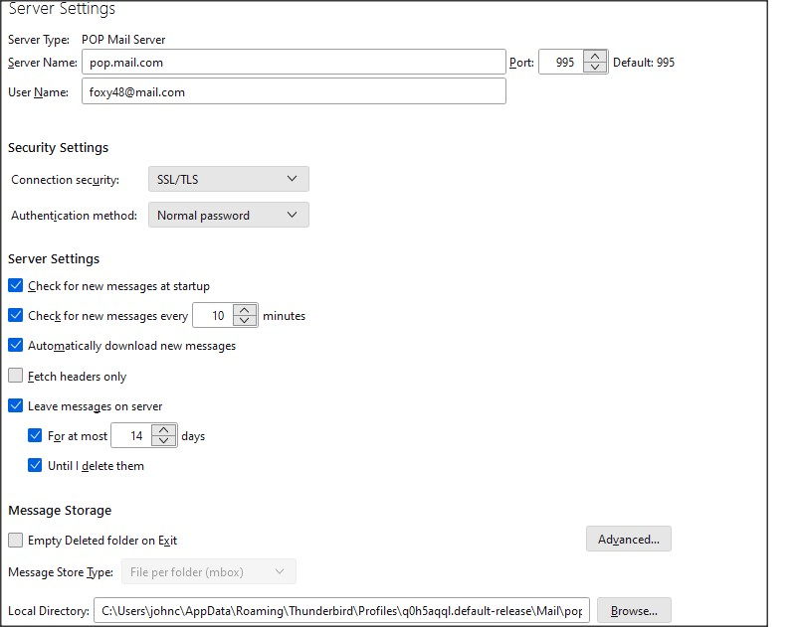Decrease check interval minutes with down arrow
This screenshot has width=796, height=627.
coord(244,321)
